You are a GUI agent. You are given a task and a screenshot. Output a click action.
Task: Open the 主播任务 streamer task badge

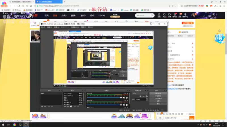tap(219, 38)
